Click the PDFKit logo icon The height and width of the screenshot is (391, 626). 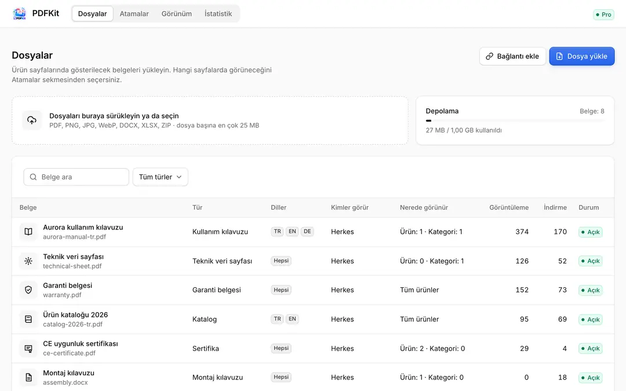19,13
